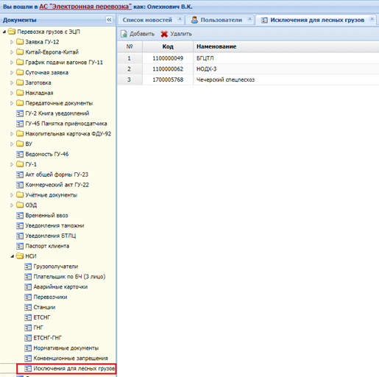379x377 pixels.
Task: Click the red Удалить icon
Action: coord(164,34)
